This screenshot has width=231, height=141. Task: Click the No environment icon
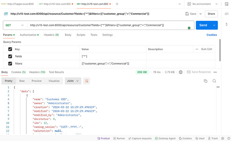click(x=189, y=4)
